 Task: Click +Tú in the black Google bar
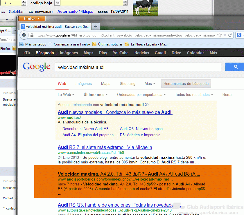point(26,53)
